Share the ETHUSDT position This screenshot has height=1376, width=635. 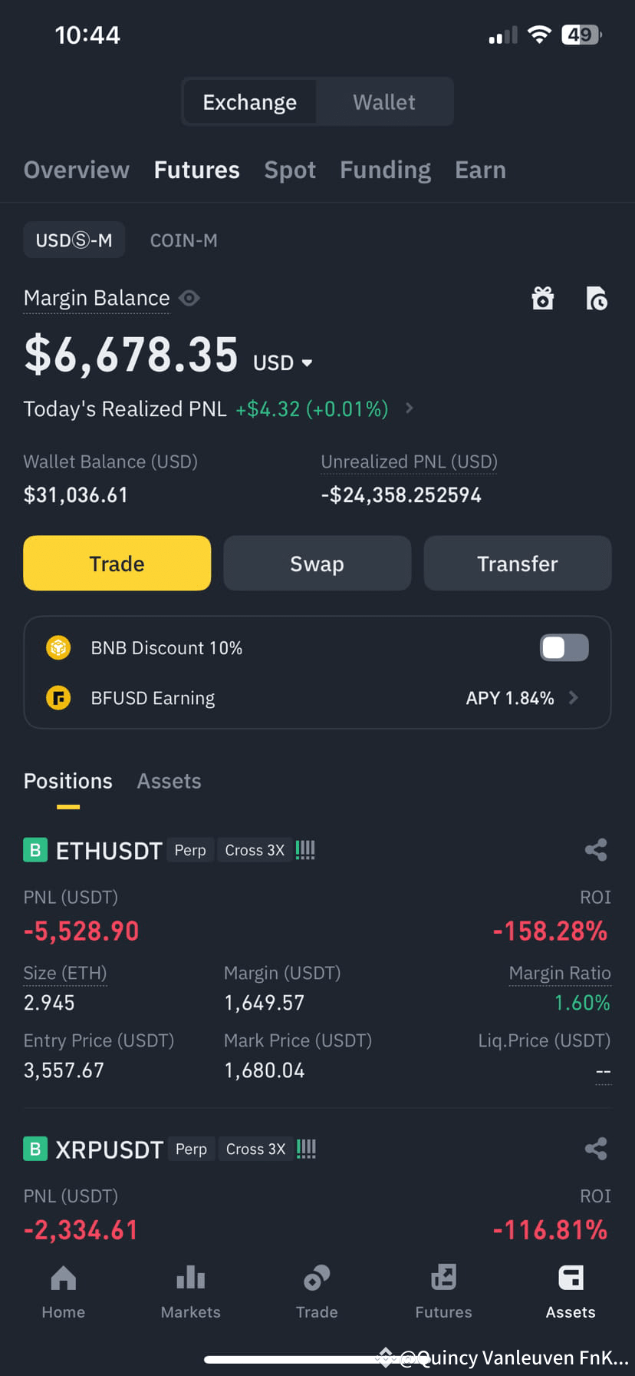596,849
